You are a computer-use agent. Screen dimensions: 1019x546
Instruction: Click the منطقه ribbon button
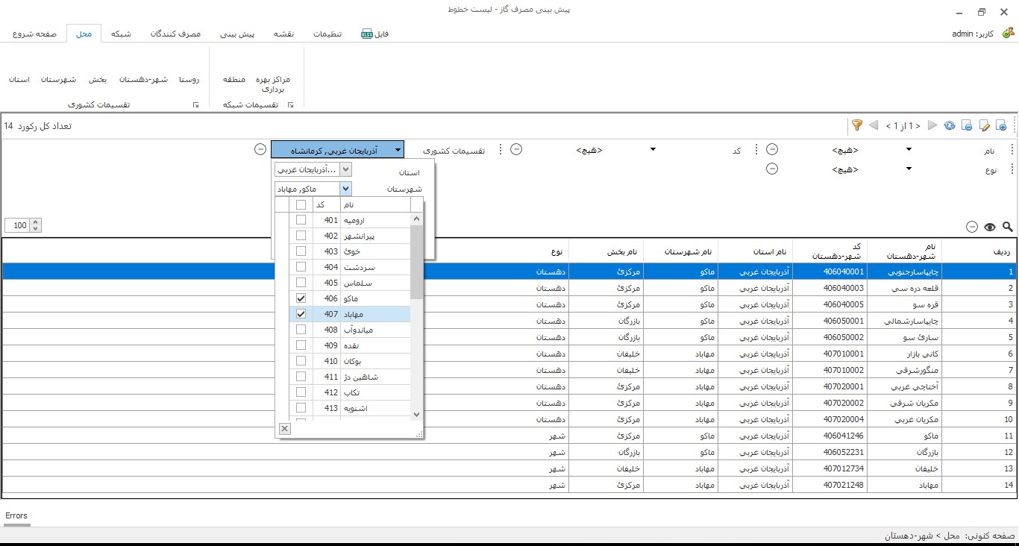pyautogui.click(x=234, y=79)
